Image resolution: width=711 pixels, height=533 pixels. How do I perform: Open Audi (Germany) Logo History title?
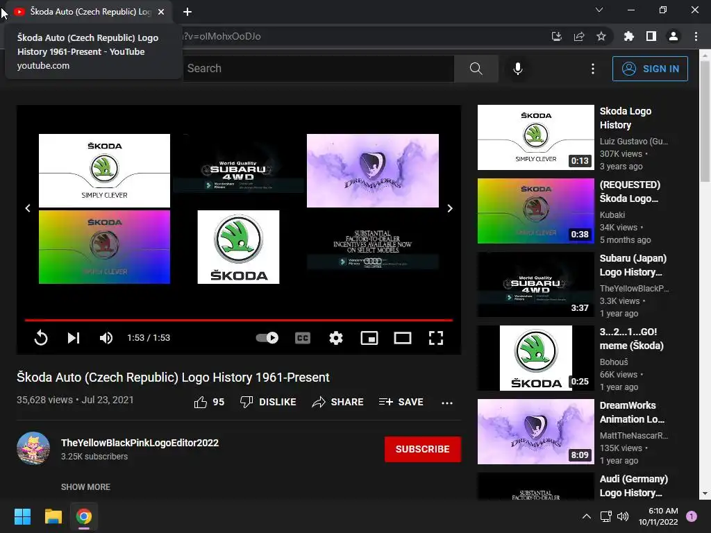(x=633, y=486)
